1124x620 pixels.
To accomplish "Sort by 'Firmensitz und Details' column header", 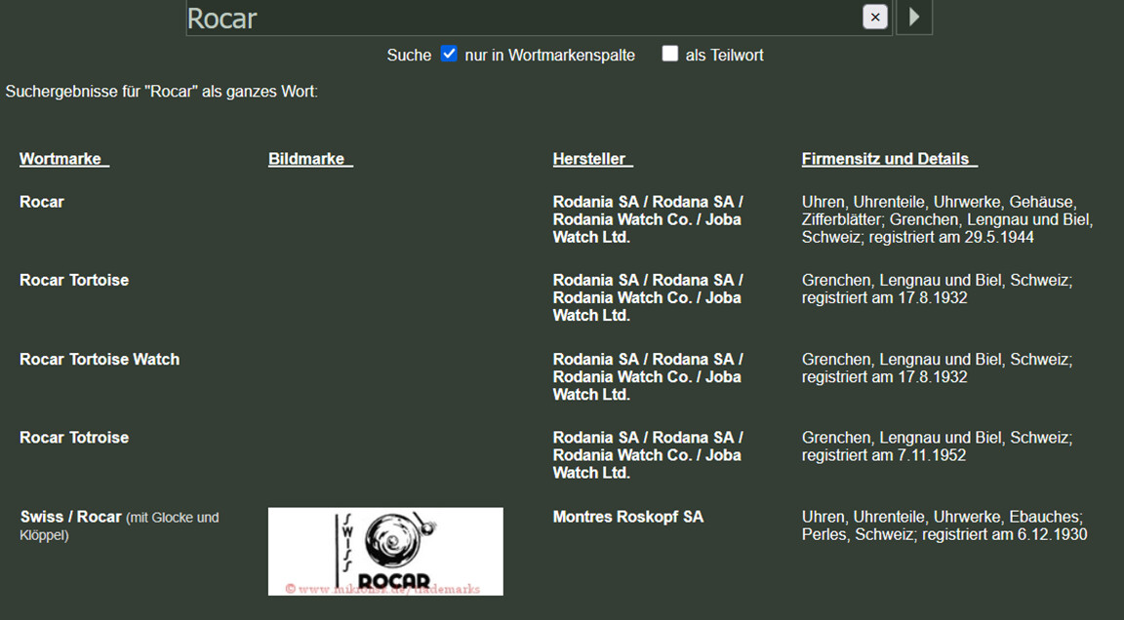I will pyautogui.click(x=888, y=159).
